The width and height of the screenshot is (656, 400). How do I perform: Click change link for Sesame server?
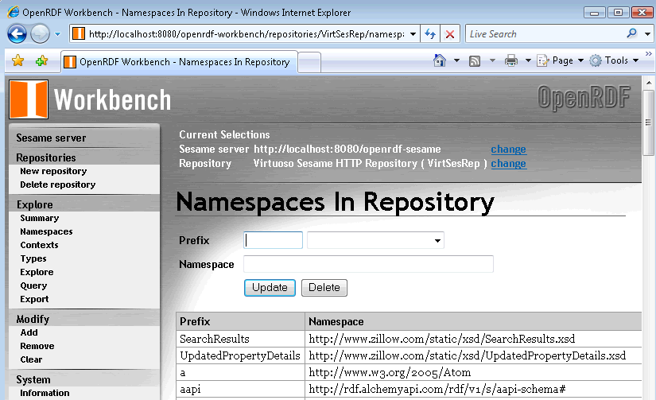[x=508, y=149]
